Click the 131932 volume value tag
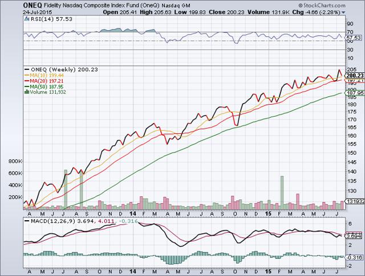The height and width of the screenshot is (276, 365). 355,201
